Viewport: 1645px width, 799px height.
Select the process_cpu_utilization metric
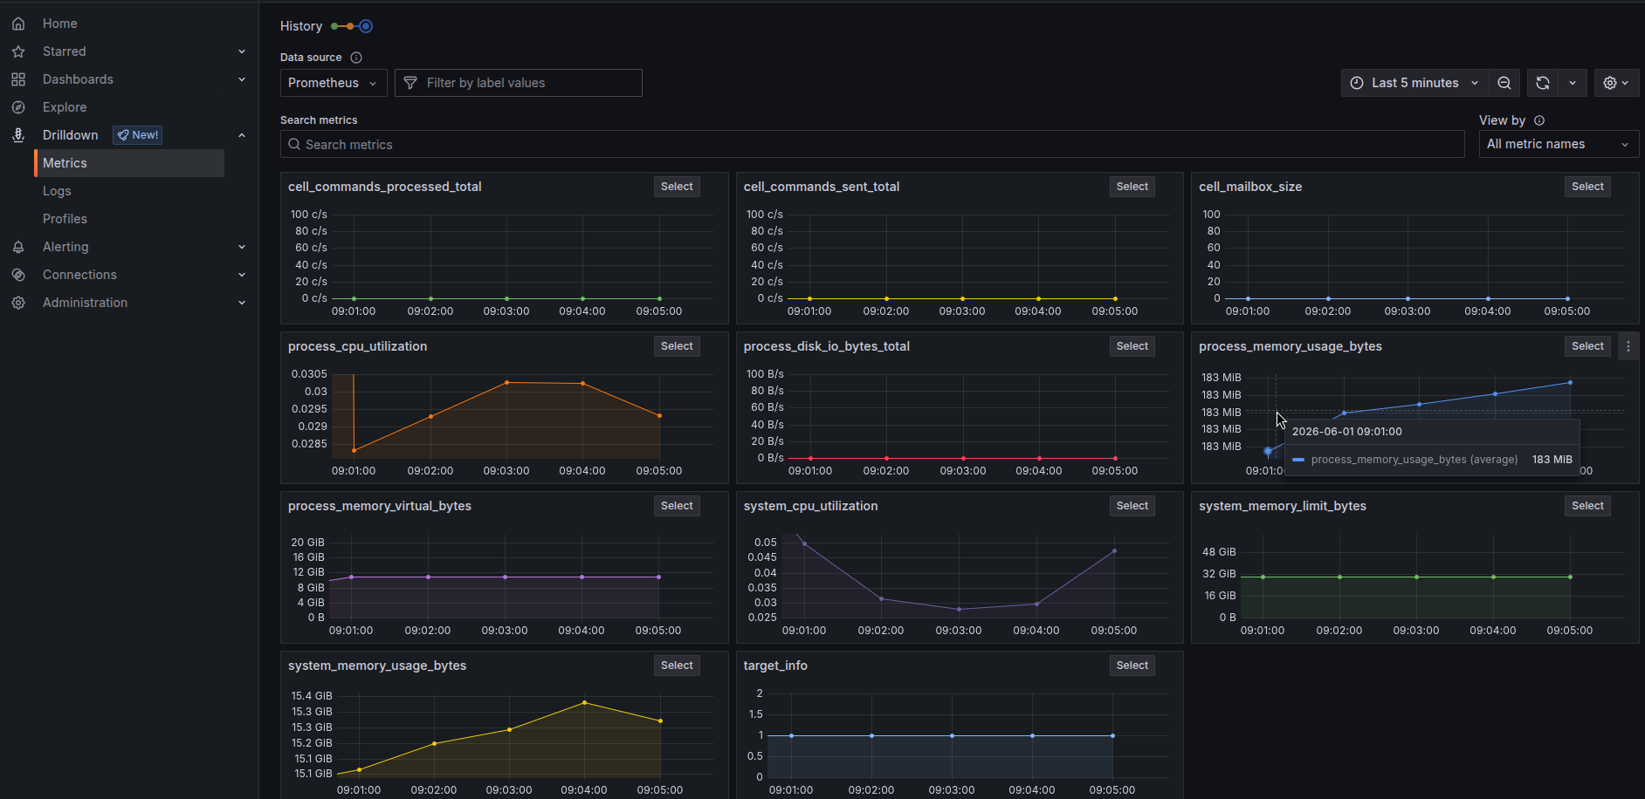click(x=677, y=346)
